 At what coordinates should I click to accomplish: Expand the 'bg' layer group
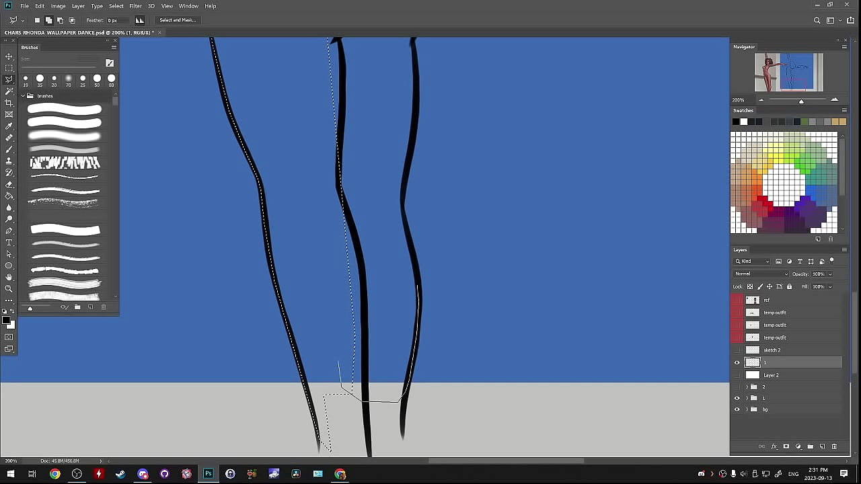point(747,409)
